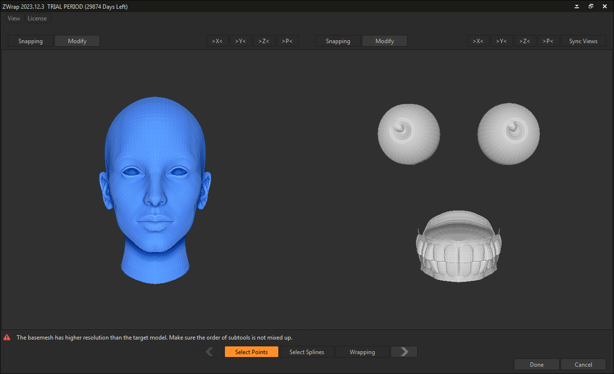Screen dimensions: 614x374
Task: Align right viewport to Y axis
Action: coord(501,41)
